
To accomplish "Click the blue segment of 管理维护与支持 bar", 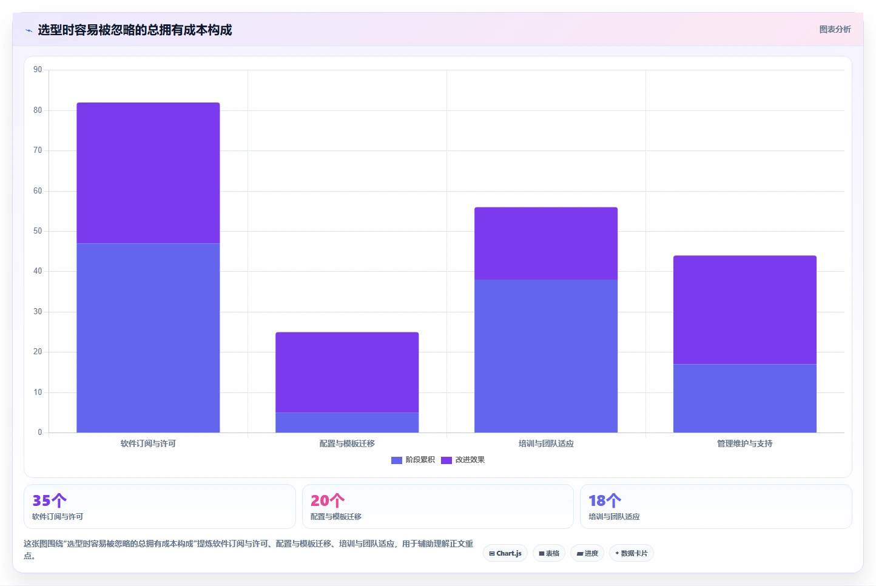I will pos(745,399).
